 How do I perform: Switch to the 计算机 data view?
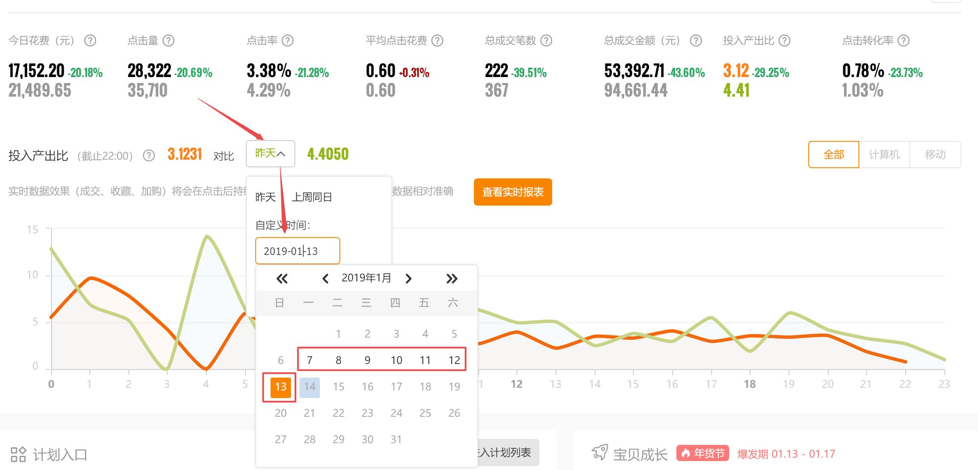point(884,155)
